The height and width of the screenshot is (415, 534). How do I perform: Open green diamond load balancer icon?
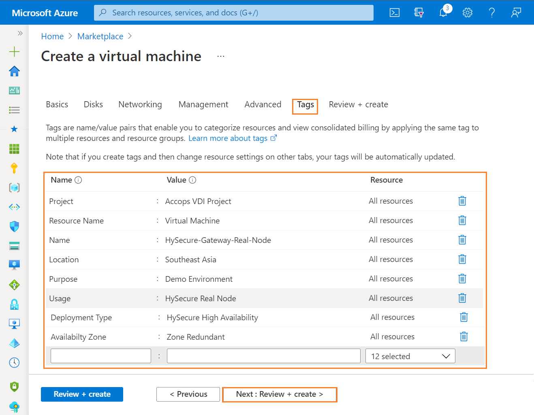(x=14, y=285)
